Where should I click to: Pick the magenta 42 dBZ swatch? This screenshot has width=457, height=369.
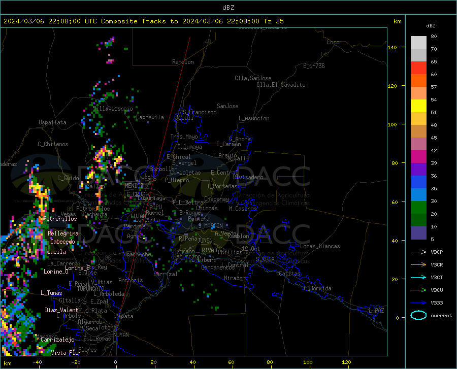pyautogui.click(x=418, y=157)
